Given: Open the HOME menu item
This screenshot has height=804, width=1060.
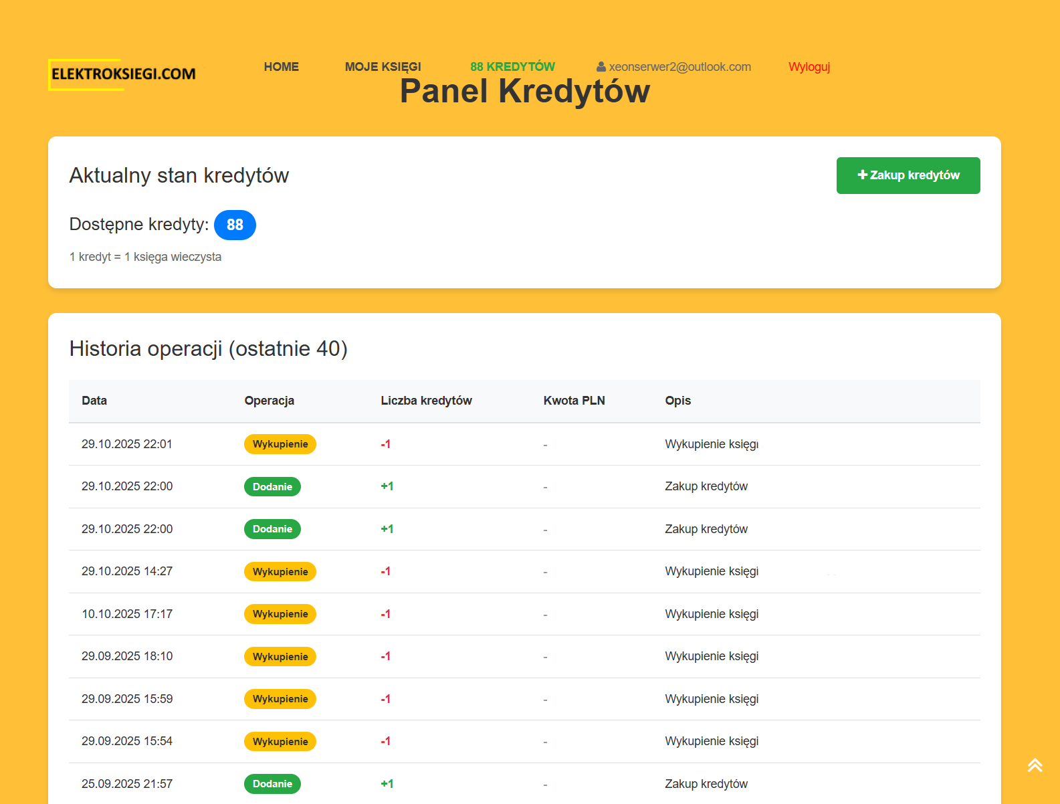Looking at the screenshot, I should [x=281, y=67].
